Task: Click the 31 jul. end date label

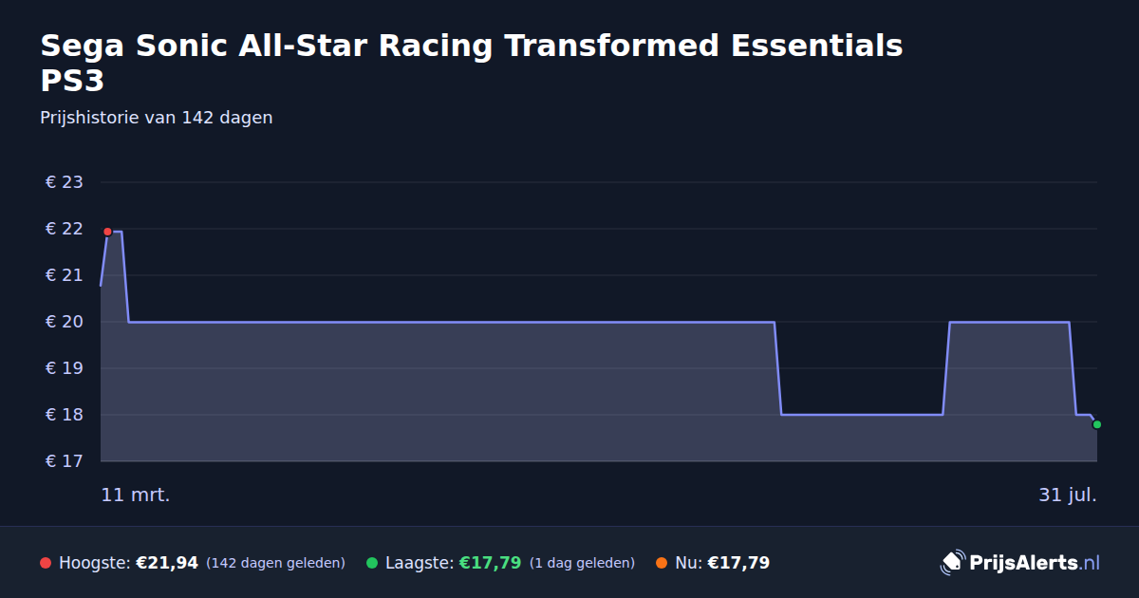Action: pos(1068,495)
